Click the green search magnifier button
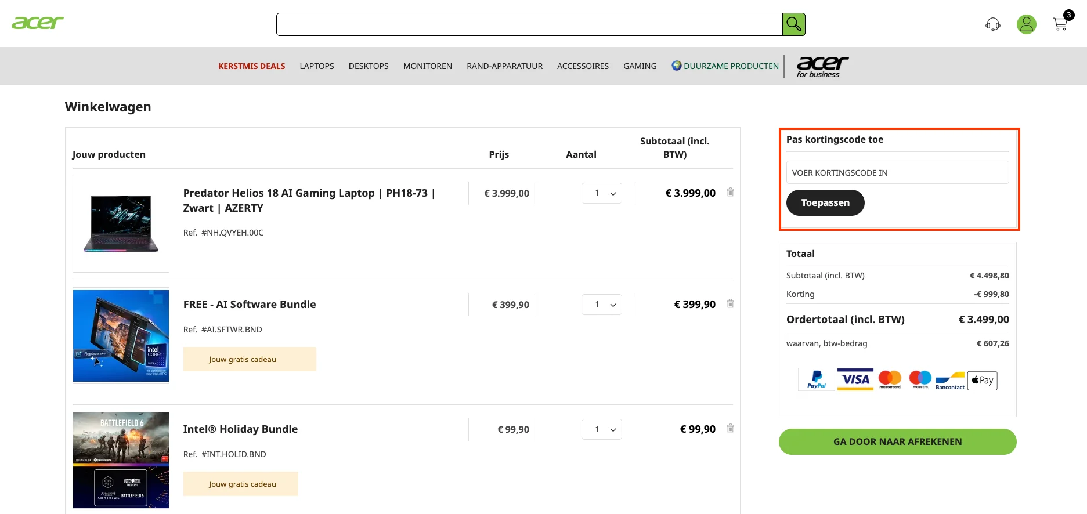Image resolution: width=1087 pixels, height=514 pixels. click(x=793, y=24)
